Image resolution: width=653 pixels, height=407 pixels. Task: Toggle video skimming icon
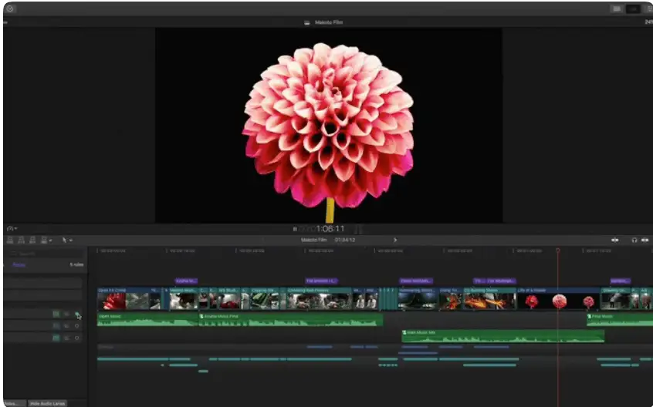[x=614, y=240]
